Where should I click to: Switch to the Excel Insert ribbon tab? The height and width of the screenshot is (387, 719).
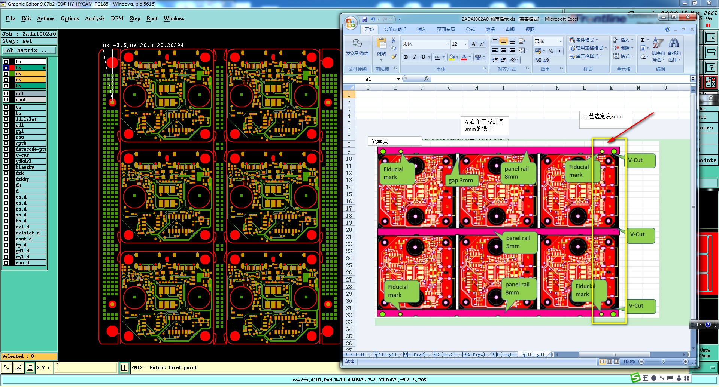(x=421, y=29)
